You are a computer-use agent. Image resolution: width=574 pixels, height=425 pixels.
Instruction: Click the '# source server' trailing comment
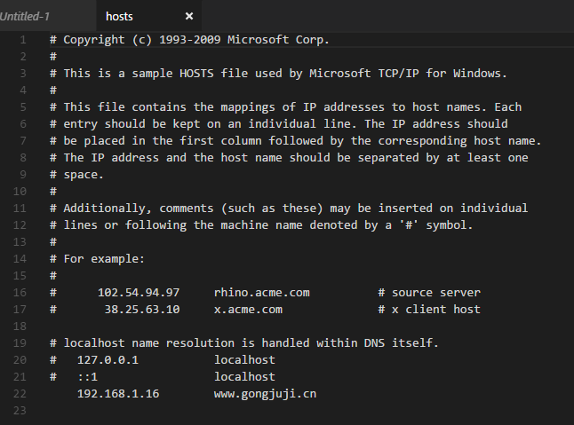point(429,292)
